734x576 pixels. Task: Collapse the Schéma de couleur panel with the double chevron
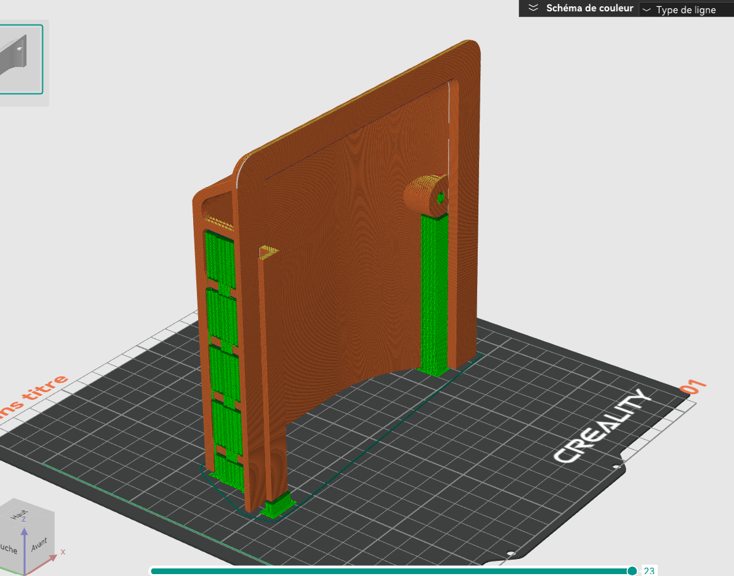(x=533, y=8)
